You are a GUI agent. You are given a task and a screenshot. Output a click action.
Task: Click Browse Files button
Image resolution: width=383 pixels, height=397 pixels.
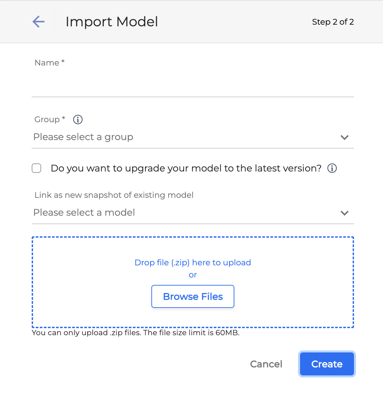click(193, 296)
